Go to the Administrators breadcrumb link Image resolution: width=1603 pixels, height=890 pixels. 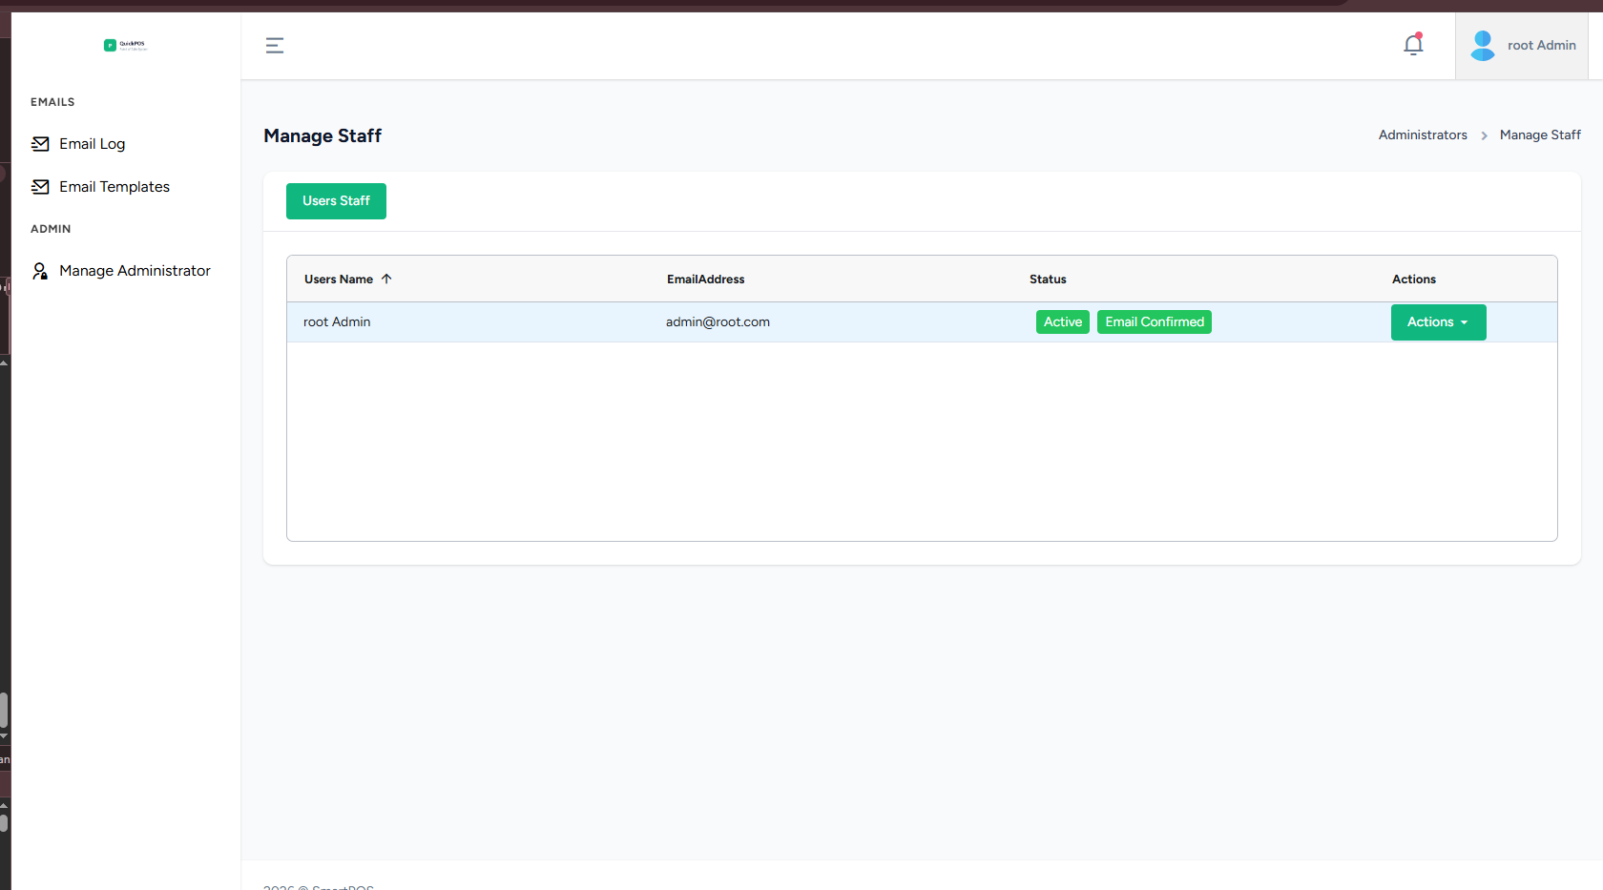click(1422, 135)
